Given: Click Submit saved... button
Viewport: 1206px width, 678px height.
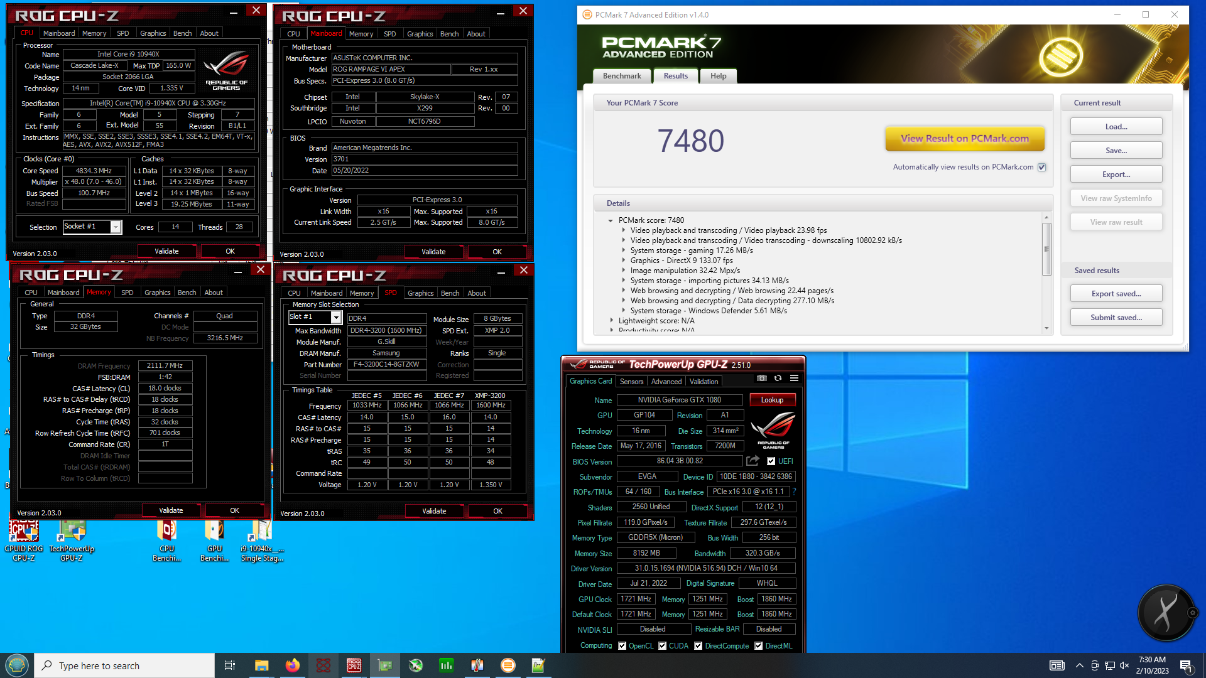Looking at the screenshot, I should tap(1116, 318).
